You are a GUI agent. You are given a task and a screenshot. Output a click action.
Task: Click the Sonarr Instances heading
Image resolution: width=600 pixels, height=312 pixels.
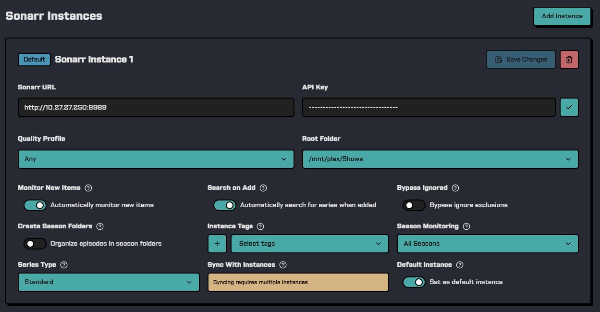pos(54,16)
